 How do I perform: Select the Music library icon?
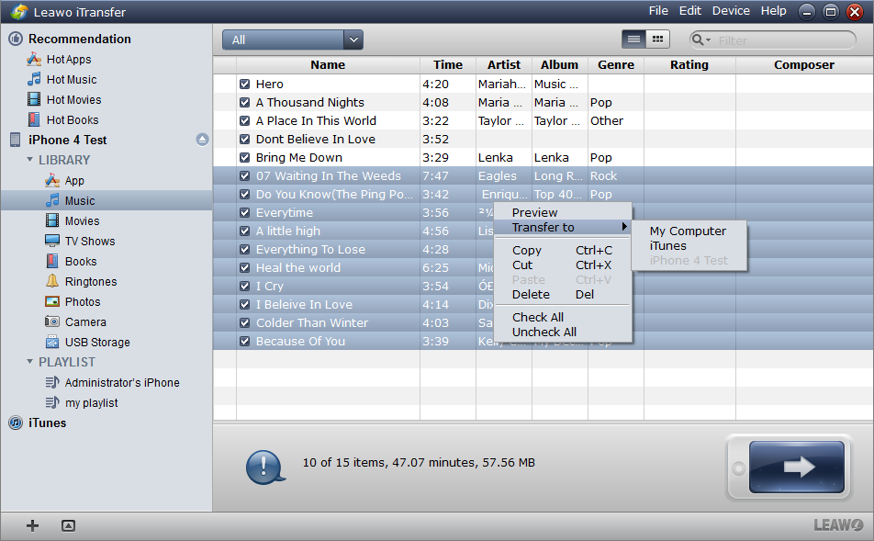pyautogui.click(x=52, y=200)
